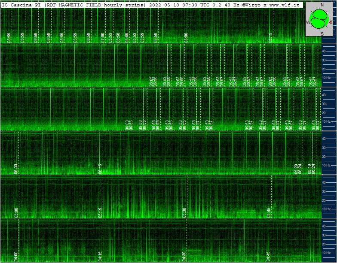
Task: Click the I5-Cascina-PI station name
Action: pos(22,5)
